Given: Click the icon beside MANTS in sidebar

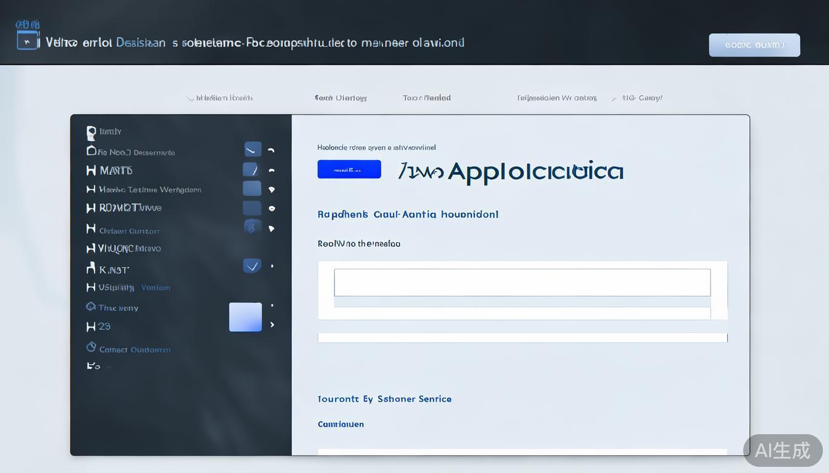Looking at the screenshot, I should click(x=91, y=170).
